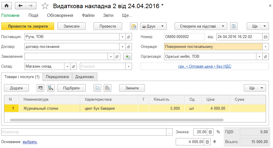
Task: Click the document structure icon beside Створити на підставі
Action: coord(234,26)
